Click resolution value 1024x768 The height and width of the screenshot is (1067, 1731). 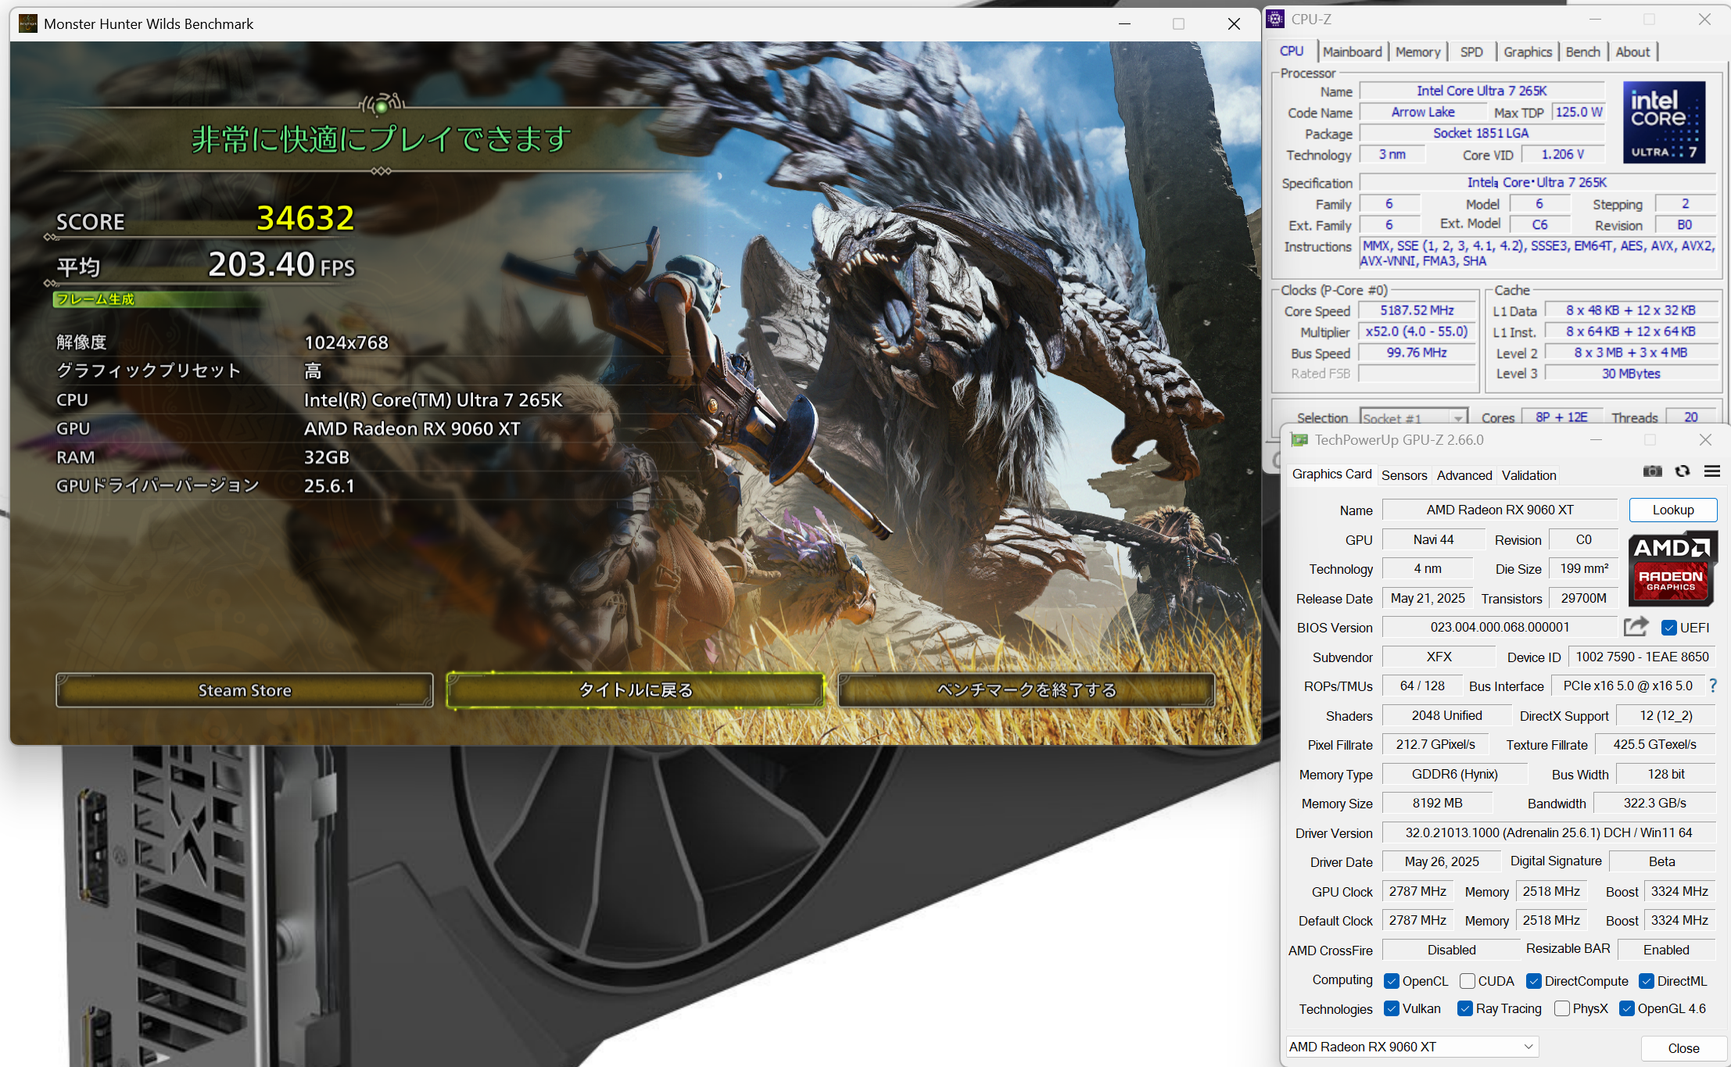(346, 342)
